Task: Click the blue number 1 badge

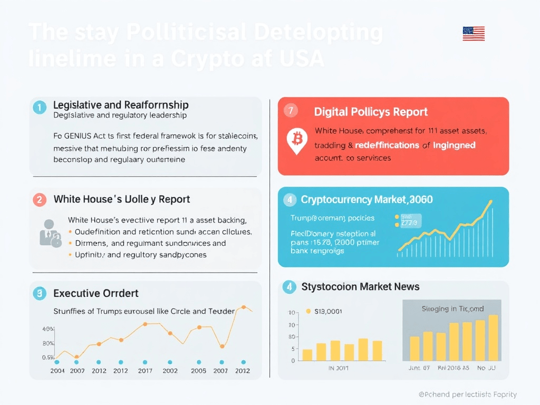Action: (40, 108)
